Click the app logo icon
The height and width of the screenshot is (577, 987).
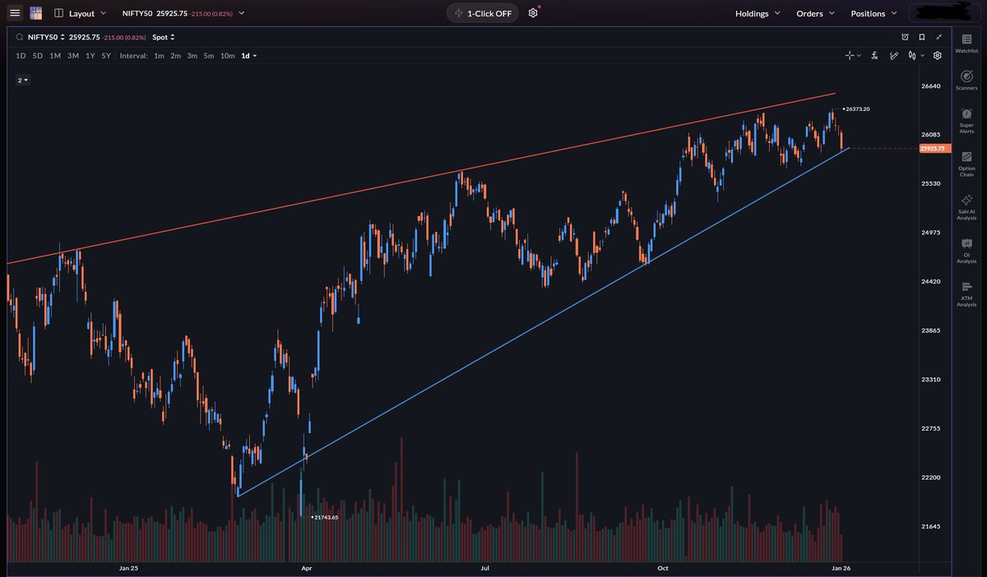(35, 13)
